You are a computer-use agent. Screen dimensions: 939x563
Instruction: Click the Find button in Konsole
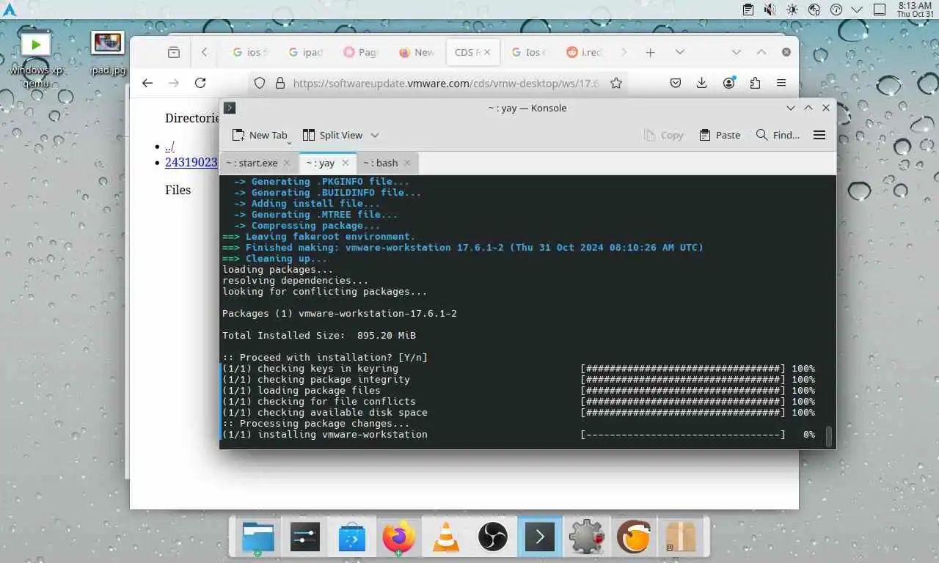click(x=778, y=135)
